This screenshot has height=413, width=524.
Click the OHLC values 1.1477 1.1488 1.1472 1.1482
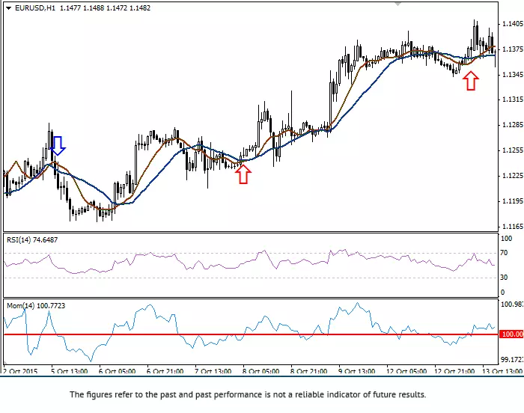tap(105, 8)
